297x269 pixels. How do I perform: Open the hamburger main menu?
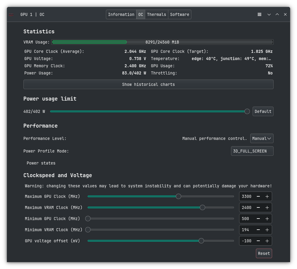pyautogui.click(x=259, y=14)
